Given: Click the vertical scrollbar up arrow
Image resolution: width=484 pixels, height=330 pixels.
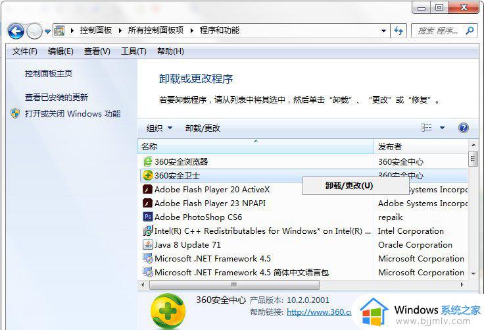Looking at the screenshot, I should 473,144.
